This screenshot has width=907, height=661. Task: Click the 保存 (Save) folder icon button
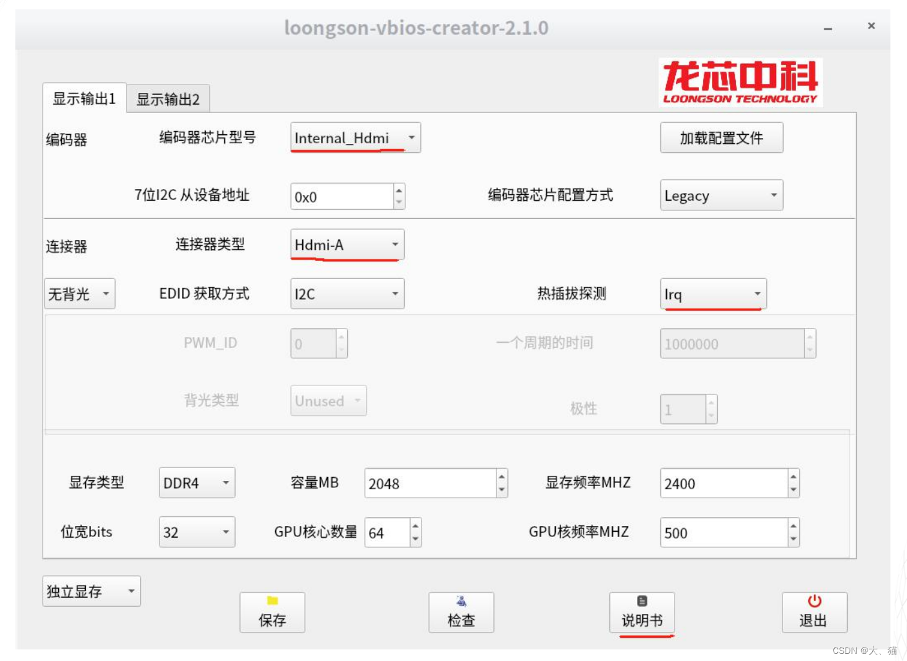(272, 612)
